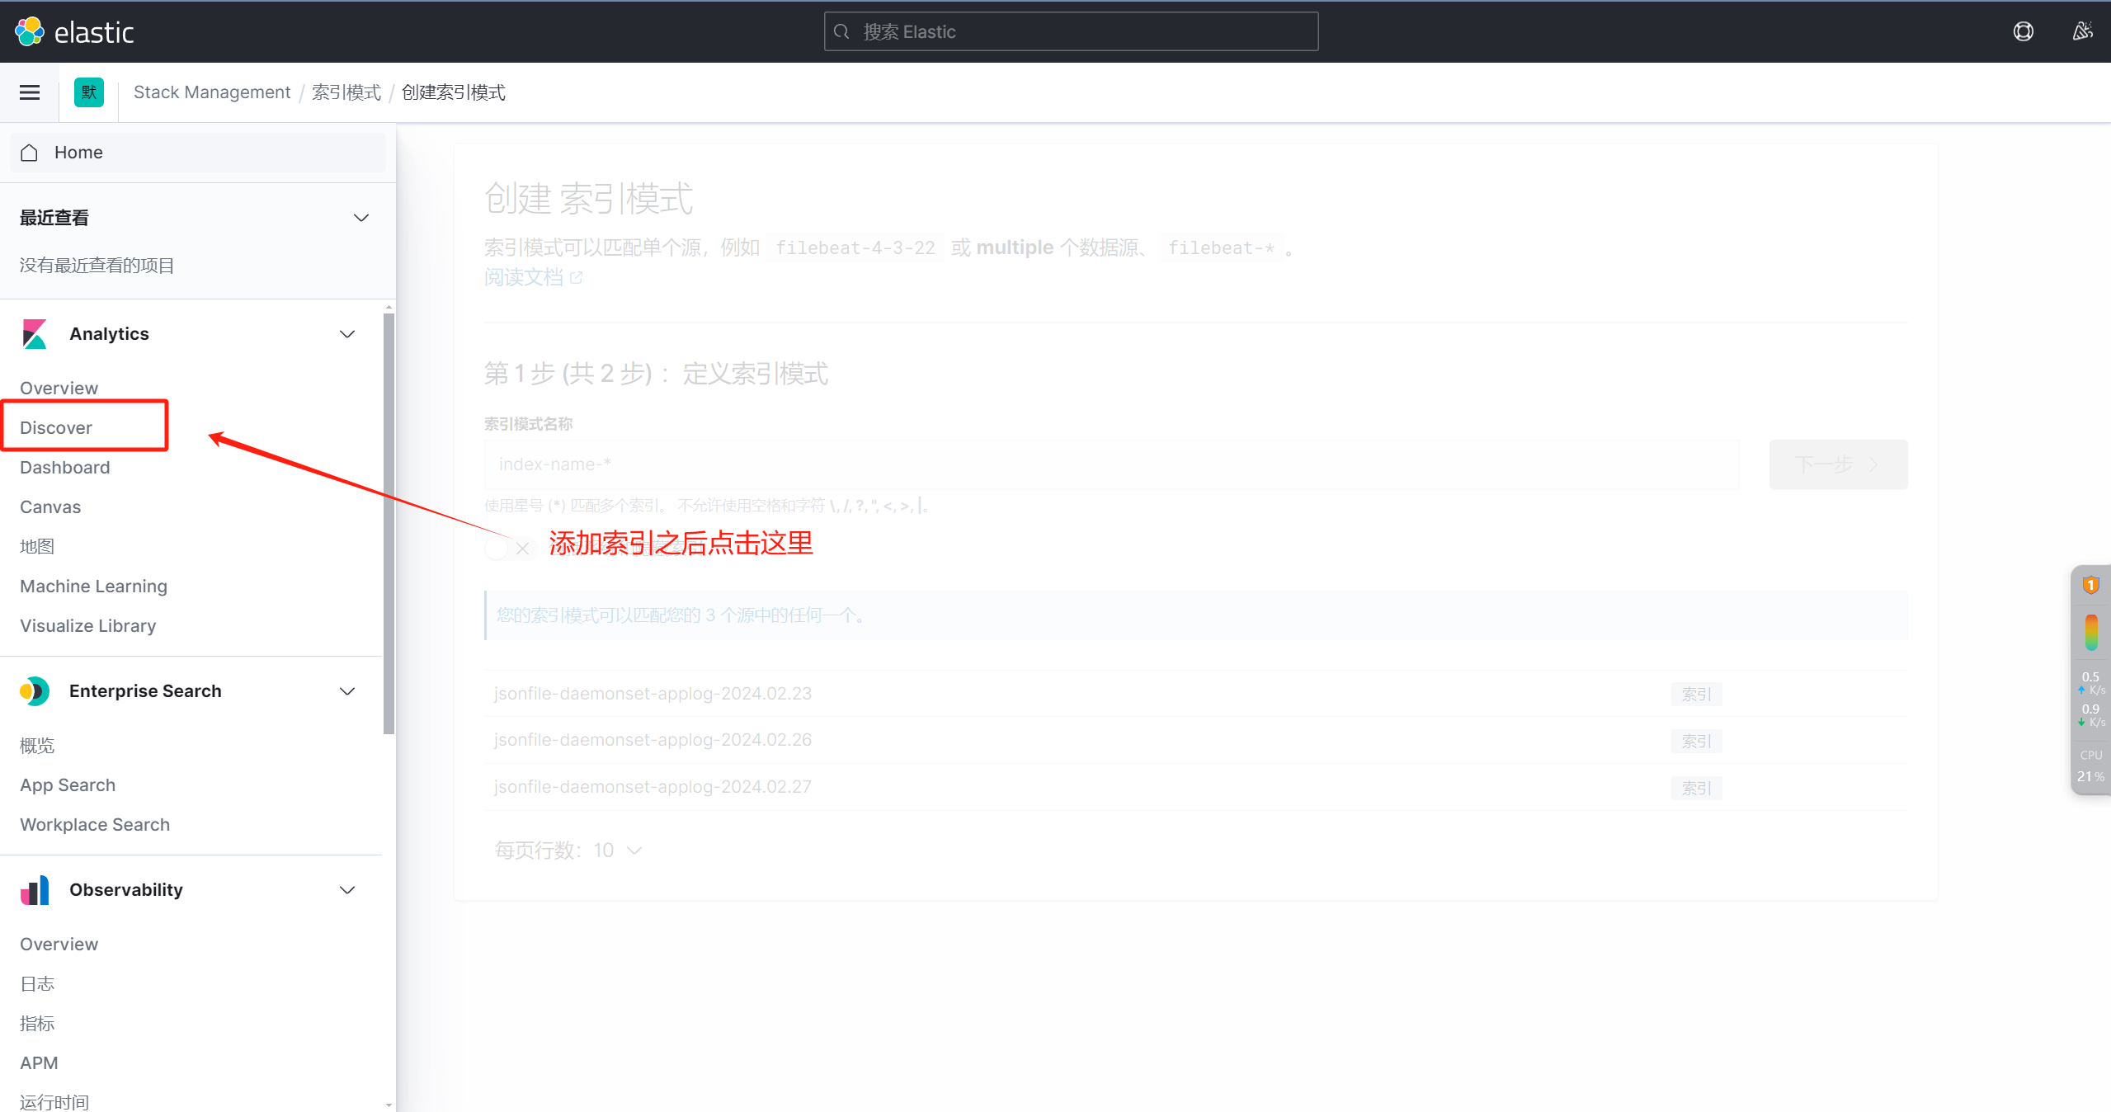Open Dashboard in Analytics
Screen dimensions: 2111x1112
[64, 467]
